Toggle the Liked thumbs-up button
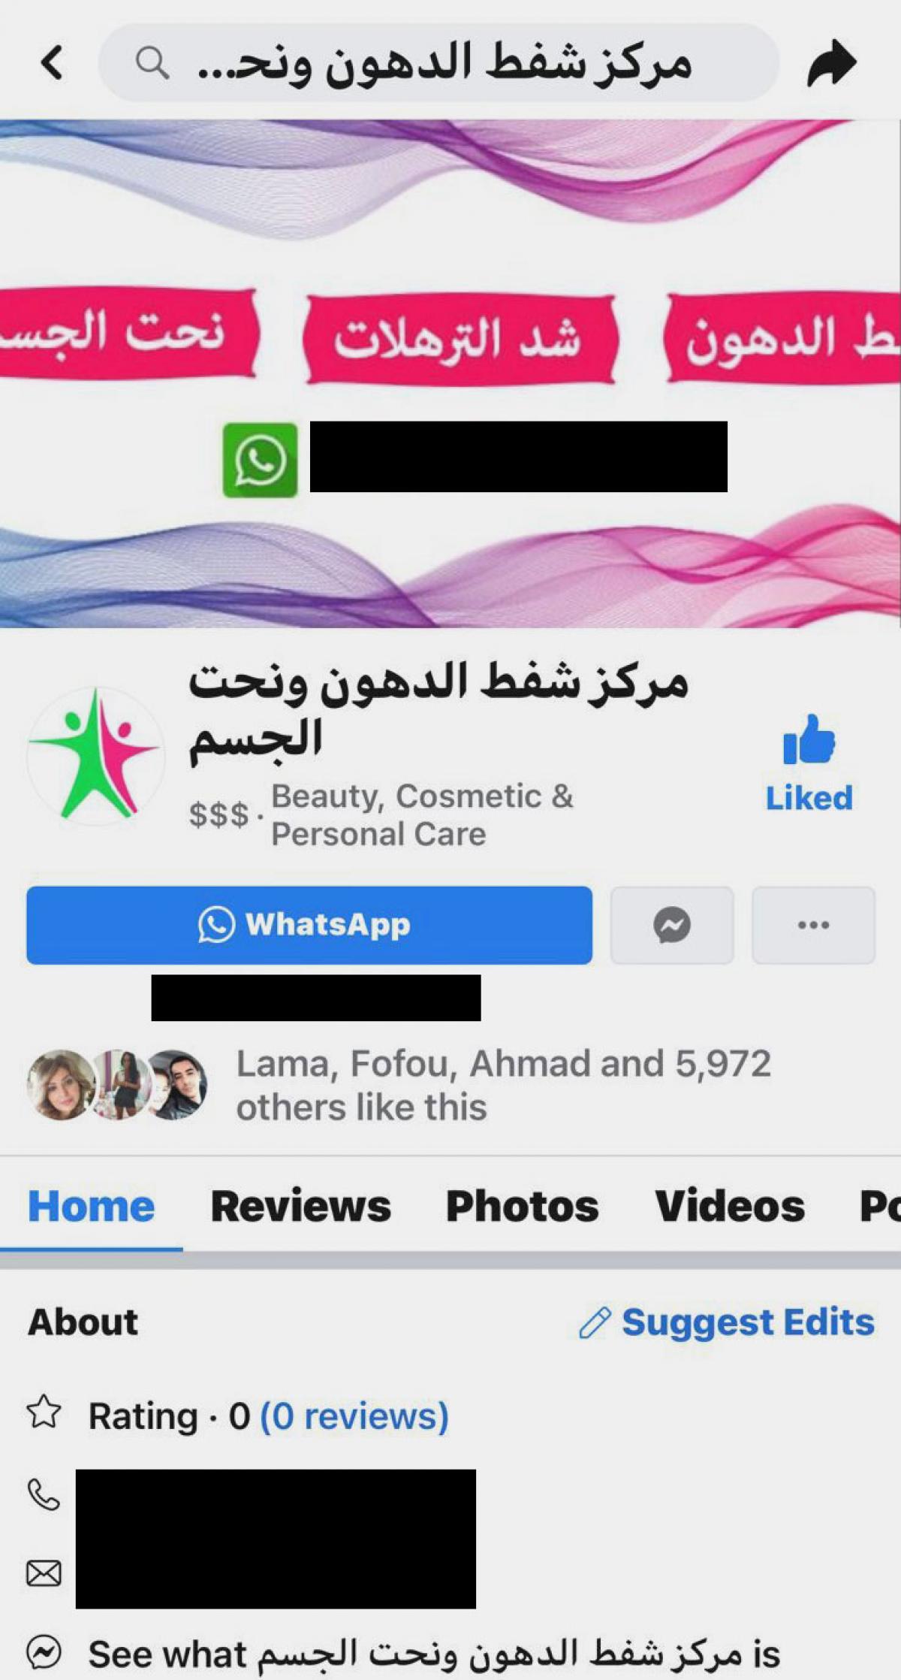Image resolution: width=901 pixels, height=1680 pixels. click(809, 763)
